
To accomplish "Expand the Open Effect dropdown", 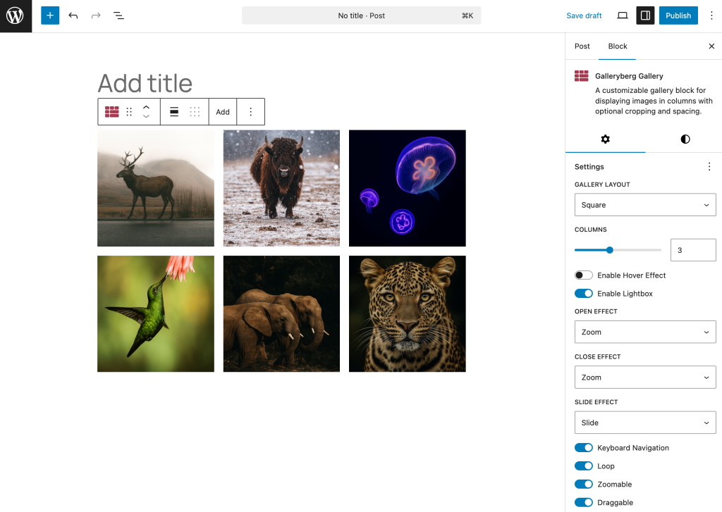I will 644,332.
